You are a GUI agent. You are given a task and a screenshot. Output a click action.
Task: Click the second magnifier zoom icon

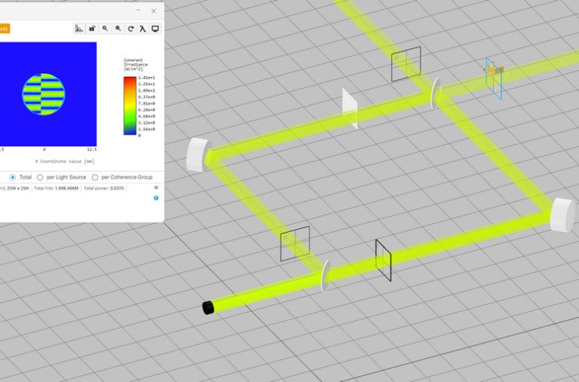(x=118, y=29)
